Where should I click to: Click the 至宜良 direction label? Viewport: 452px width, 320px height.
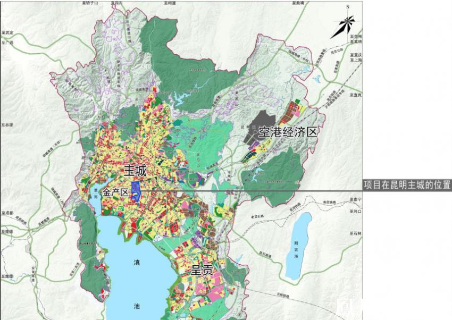(356, 95)
